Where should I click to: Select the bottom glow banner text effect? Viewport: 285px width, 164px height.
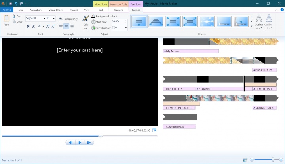click(224, 21)
